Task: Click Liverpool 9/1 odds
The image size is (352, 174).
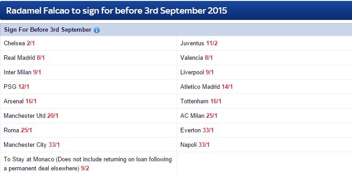Action: (x=210, y=72)
